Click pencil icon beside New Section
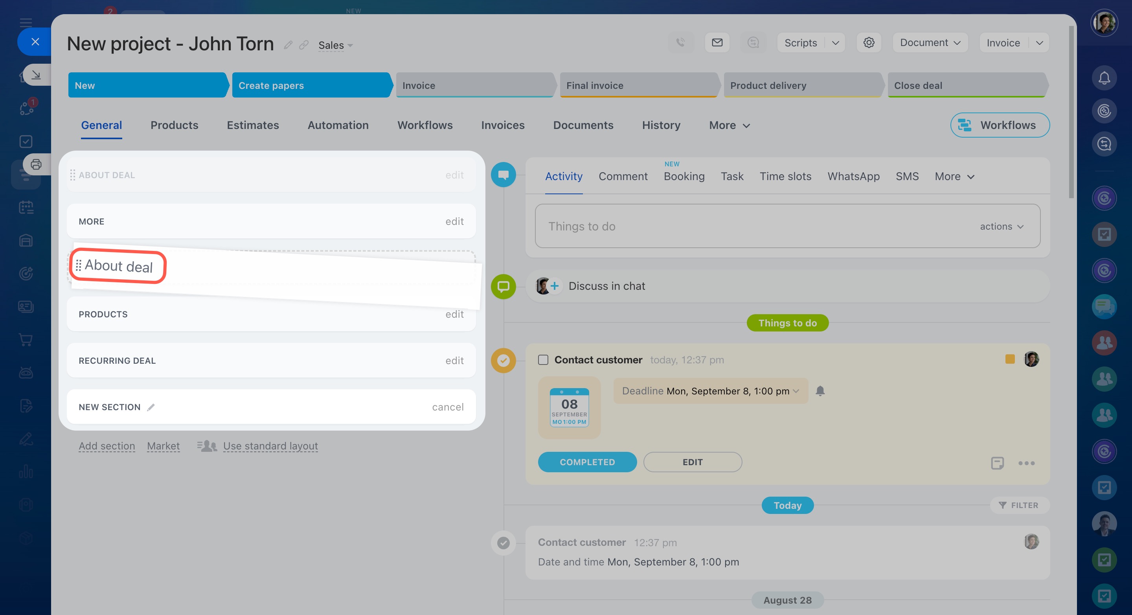This screenshot has width=1132, height=615. click(151, 407)
